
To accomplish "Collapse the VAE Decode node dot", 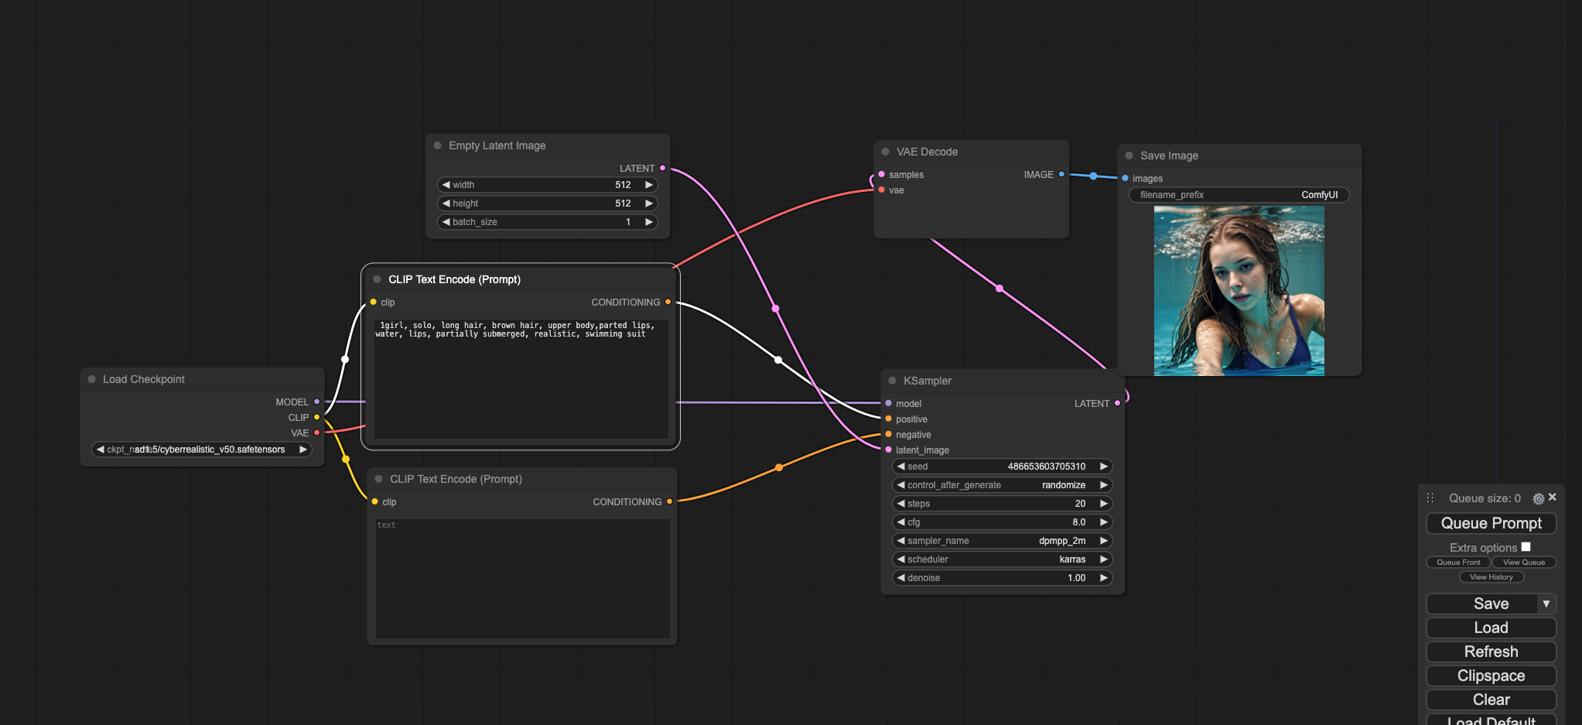I will pos(885,152).
